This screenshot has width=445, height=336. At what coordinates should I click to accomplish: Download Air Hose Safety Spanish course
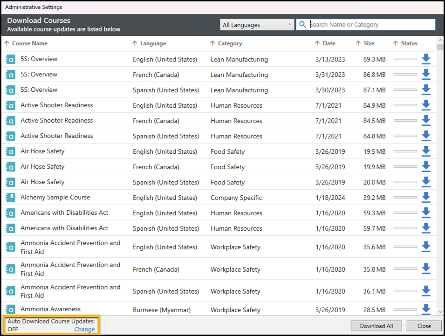425,182
